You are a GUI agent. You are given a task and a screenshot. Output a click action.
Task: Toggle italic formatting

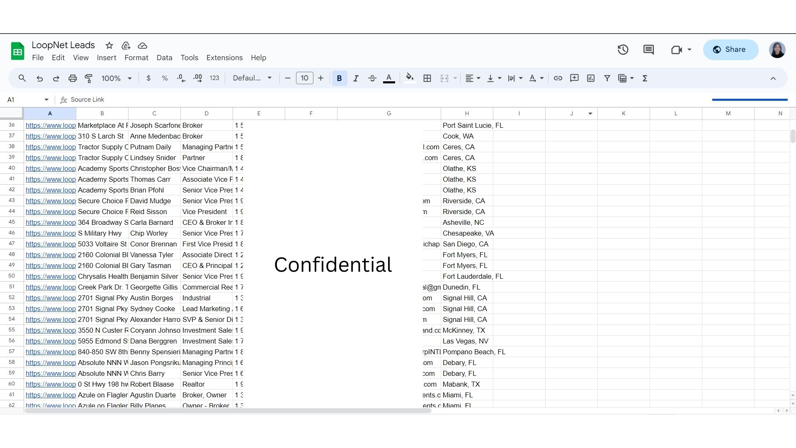[x=356, y=78]
